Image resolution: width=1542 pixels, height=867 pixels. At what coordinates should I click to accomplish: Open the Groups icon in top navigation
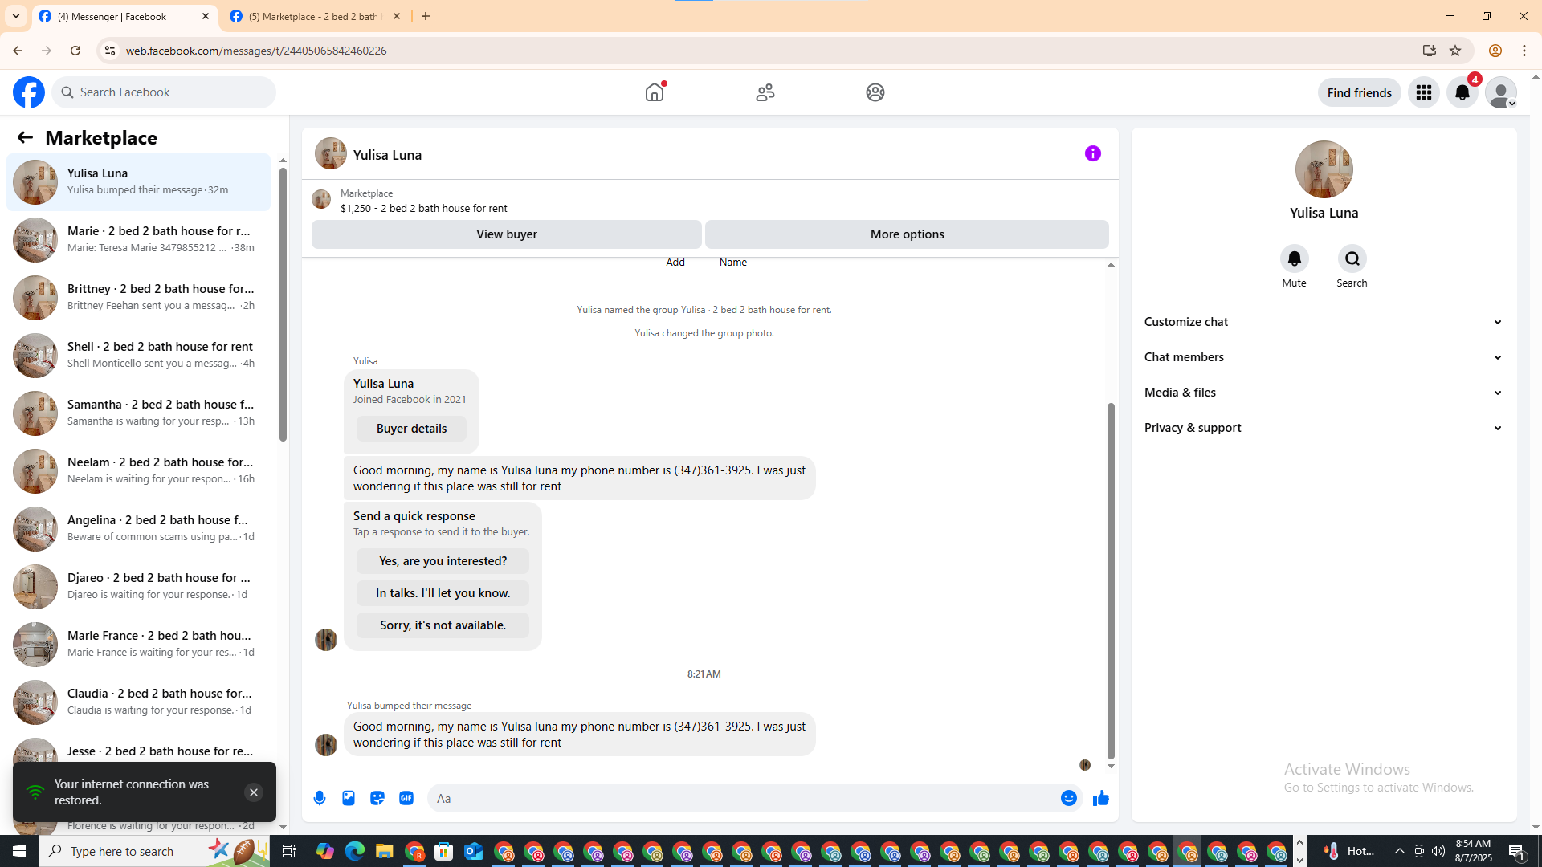(x=875, y=92)
